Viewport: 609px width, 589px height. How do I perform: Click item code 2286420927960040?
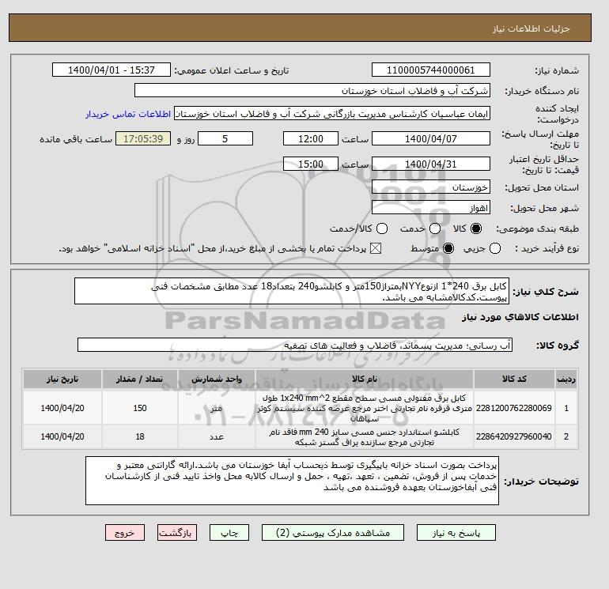tap(514, 436)
